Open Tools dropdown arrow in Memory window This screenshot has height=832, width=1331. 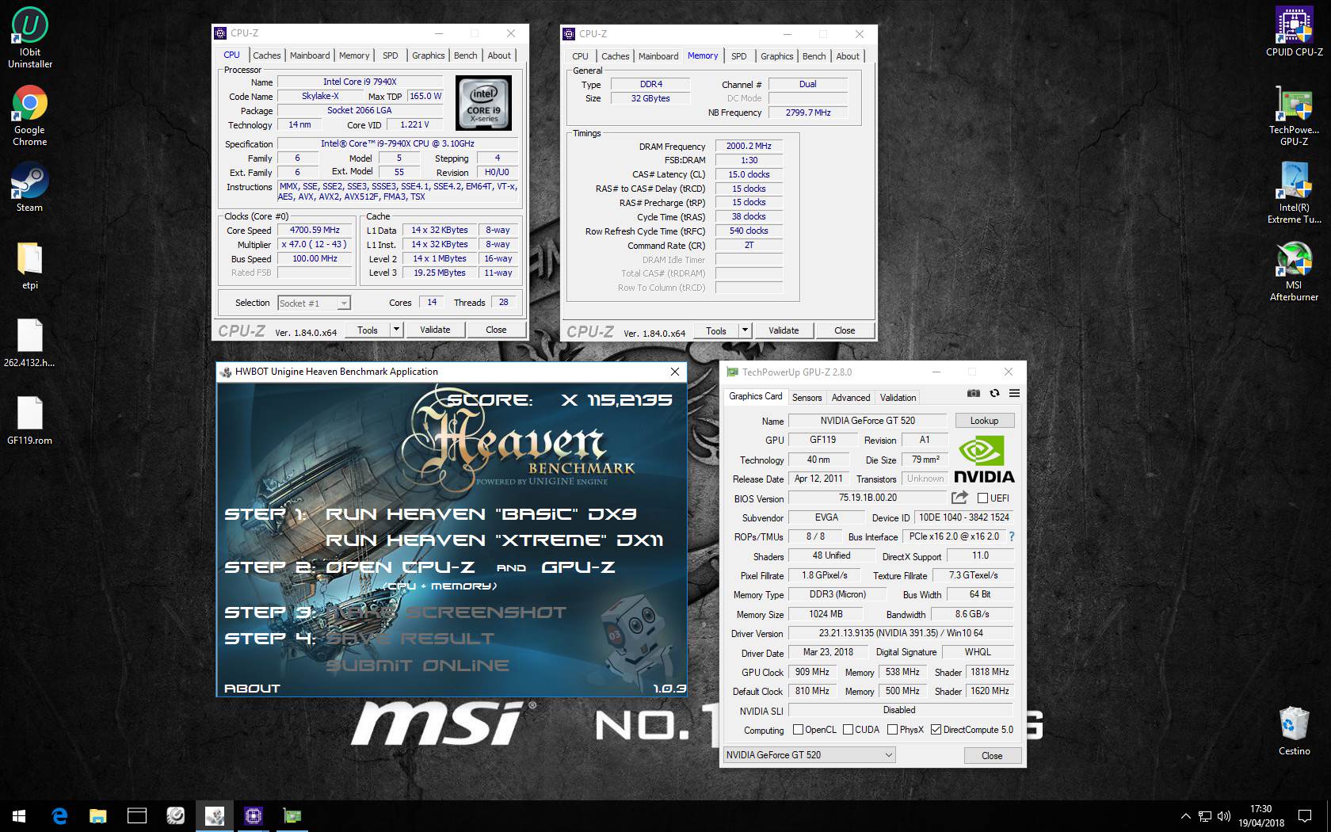pos(745,330)
